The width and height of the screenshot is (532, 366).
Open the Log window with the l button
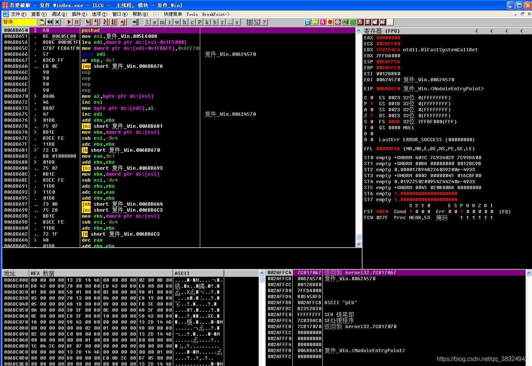pyautogui.click(x=147, y=22)
